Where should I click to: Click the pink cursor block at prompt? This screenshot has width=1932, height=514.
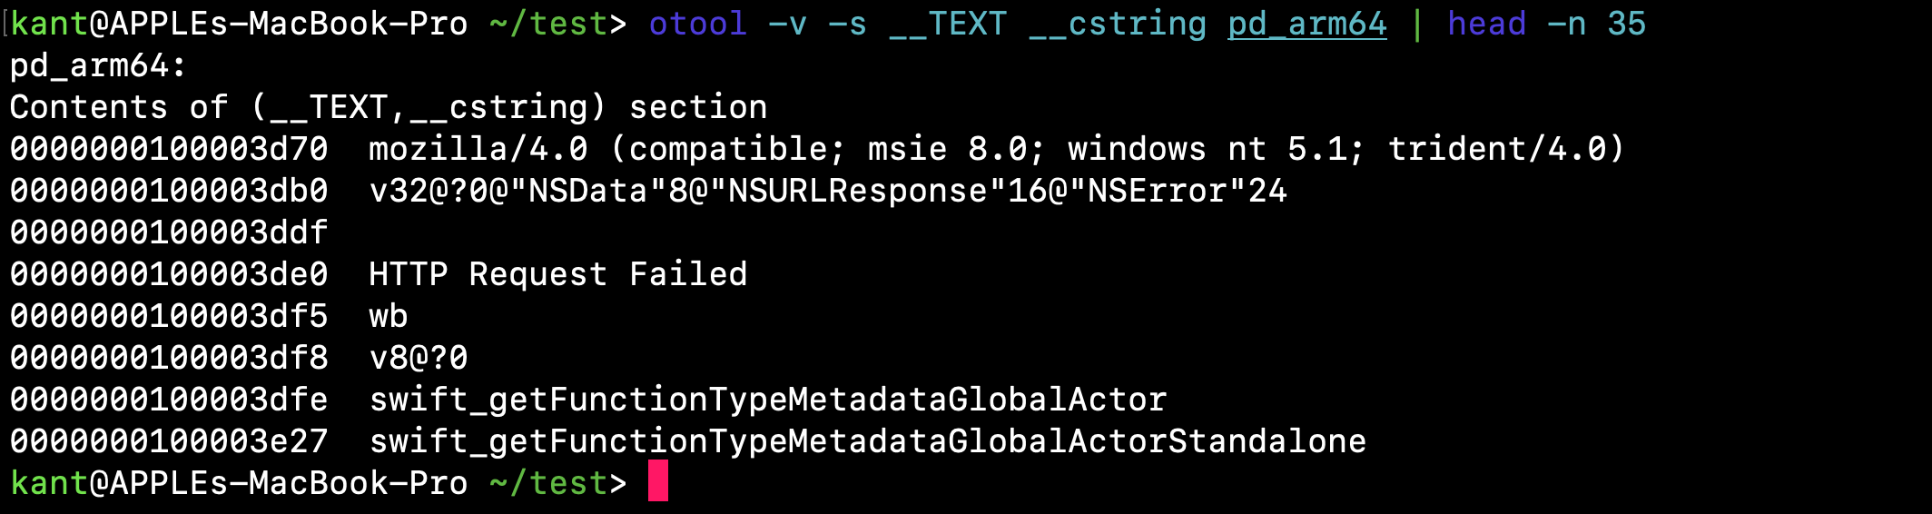658,481
